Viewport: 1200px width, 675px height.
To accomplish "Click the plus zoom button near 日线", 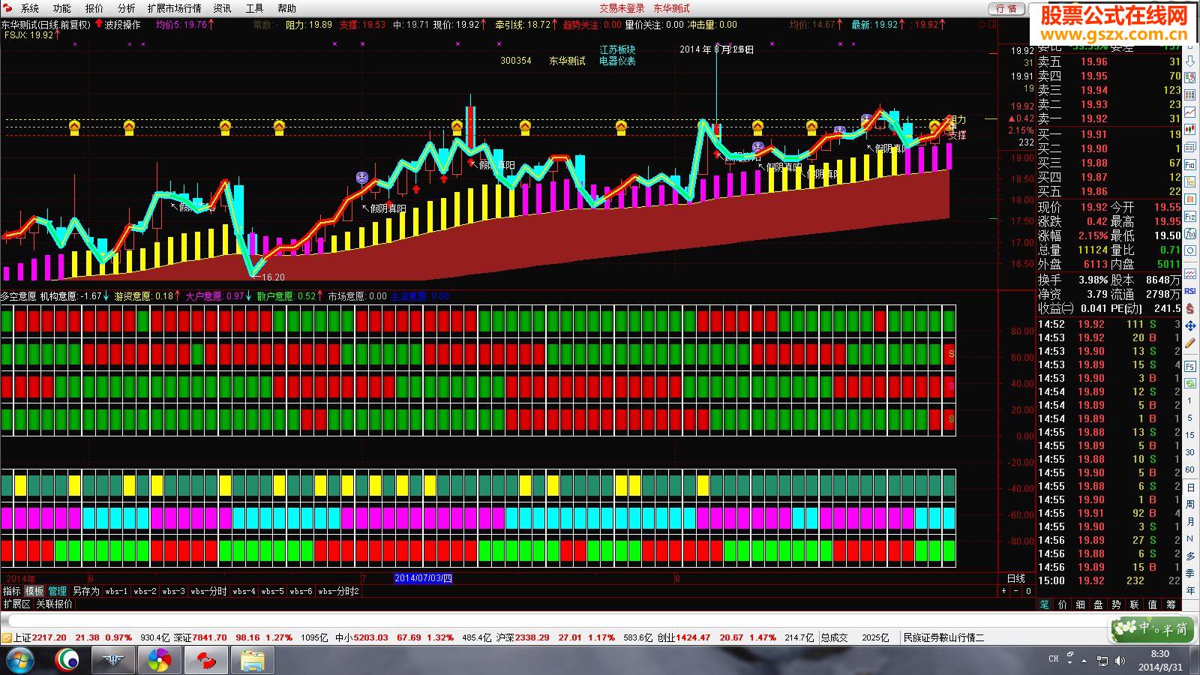I will point(1003,591).
